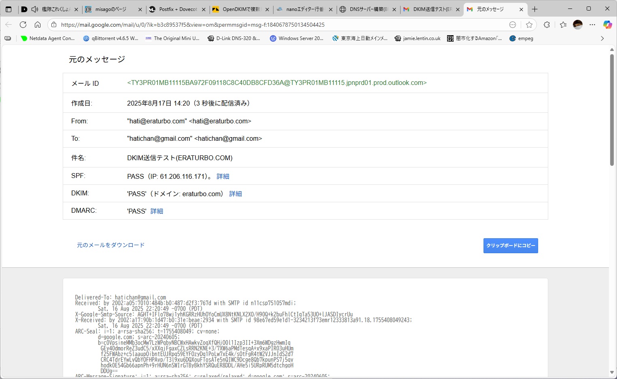Open the DMARC 詳細 link
617x379 pixels.
157,211
